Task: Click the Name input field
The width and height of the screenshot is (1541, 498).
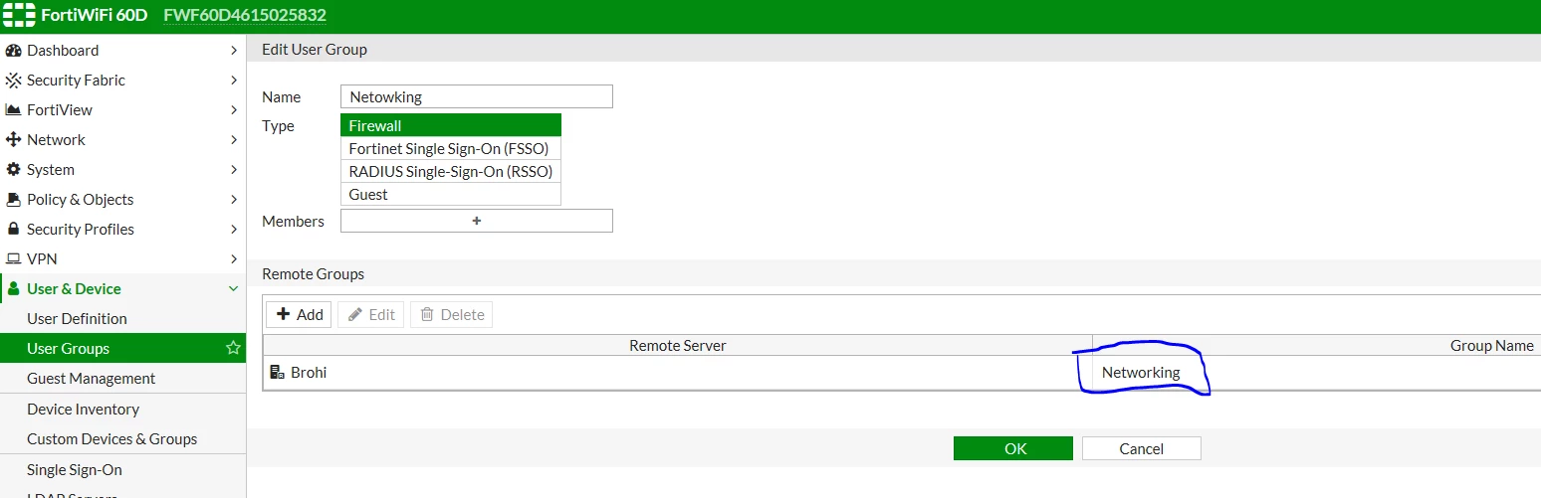Action: [x=477, y=96]
